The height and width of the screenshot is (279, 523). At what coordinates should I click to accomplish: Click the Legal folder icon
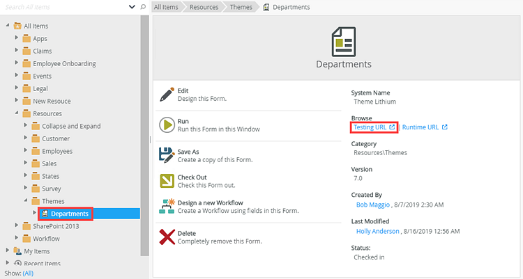[x=26, y=88]
